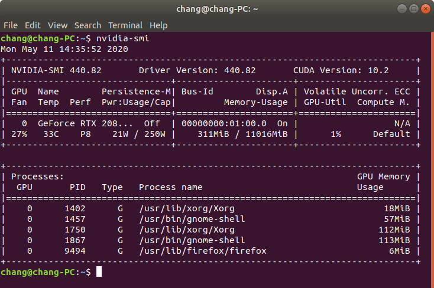Click the vertical scrollbar on right edge
Viewport: 434px width, 288px height.
coord(432,160)
